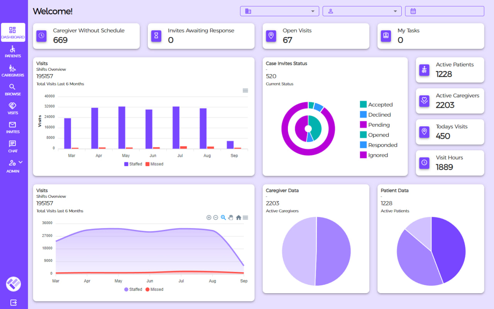Open the caregiver selector dropdown
Screen dimensions: 494x309
tap(362, 11)
